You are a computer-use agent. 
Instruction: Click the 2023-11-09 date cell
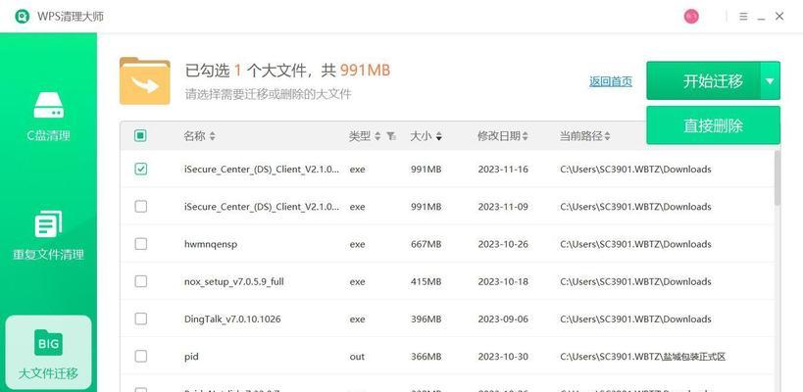[503, 207]
